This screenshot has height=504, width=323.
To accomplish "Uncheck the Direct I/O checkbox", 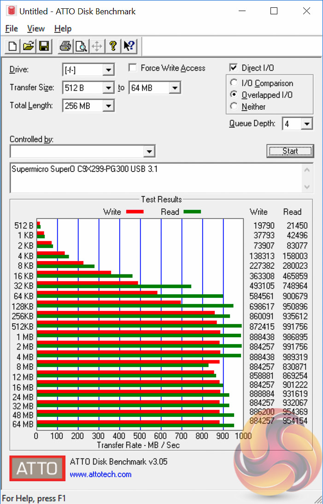I will point(234,67).
